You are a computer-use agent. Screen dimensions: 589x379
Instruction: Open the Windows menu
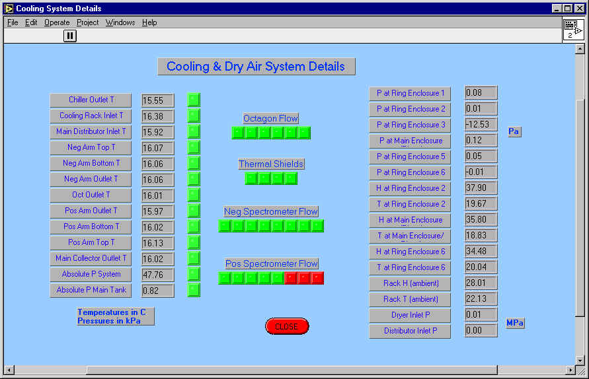[x=120, y=22]
